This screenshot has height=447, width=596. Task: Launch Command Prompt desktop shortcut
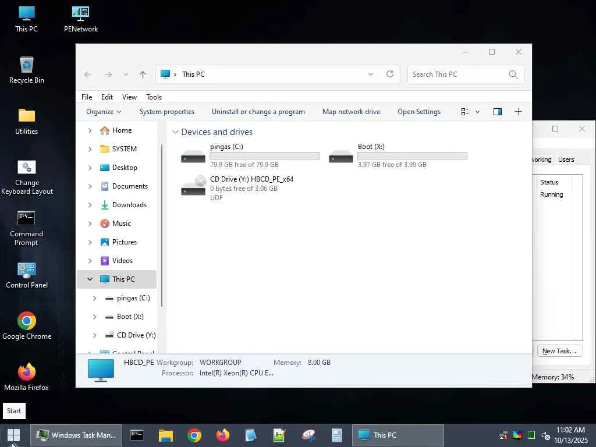(x=27, y=228)
